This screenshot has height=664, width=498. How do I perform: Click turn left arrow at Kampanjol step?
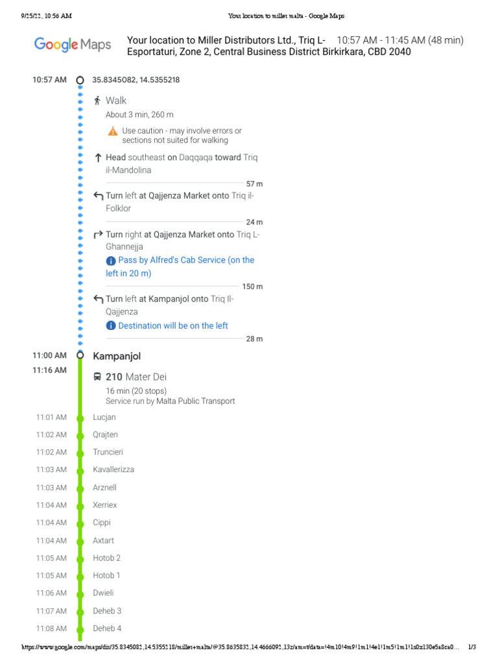[98, 299]
